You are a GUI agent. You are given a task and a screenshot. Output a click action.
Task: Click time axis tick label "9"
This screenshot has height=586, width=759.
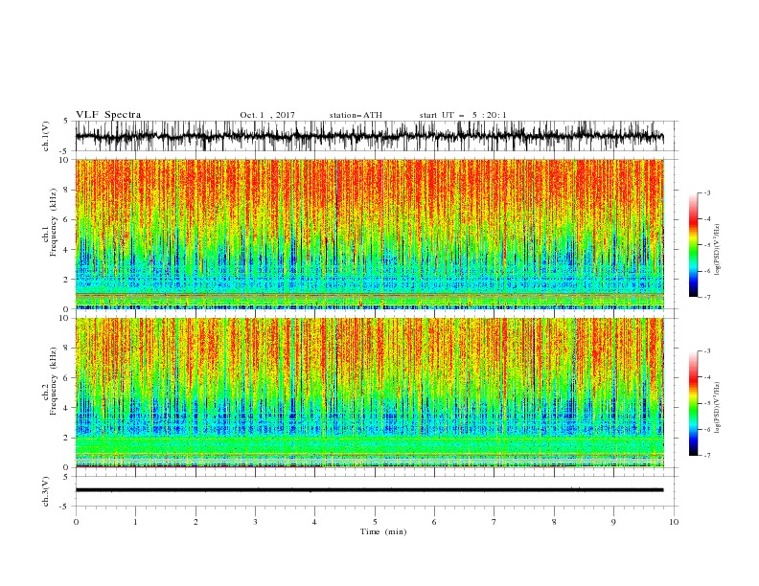pyautogui.click(x=613, y=522)
